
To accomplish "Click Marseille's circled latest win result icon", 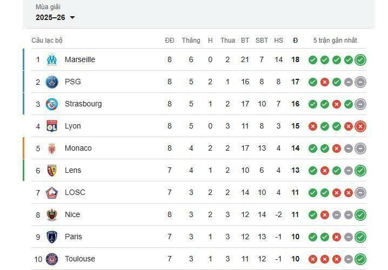I will tap(360, 60).
